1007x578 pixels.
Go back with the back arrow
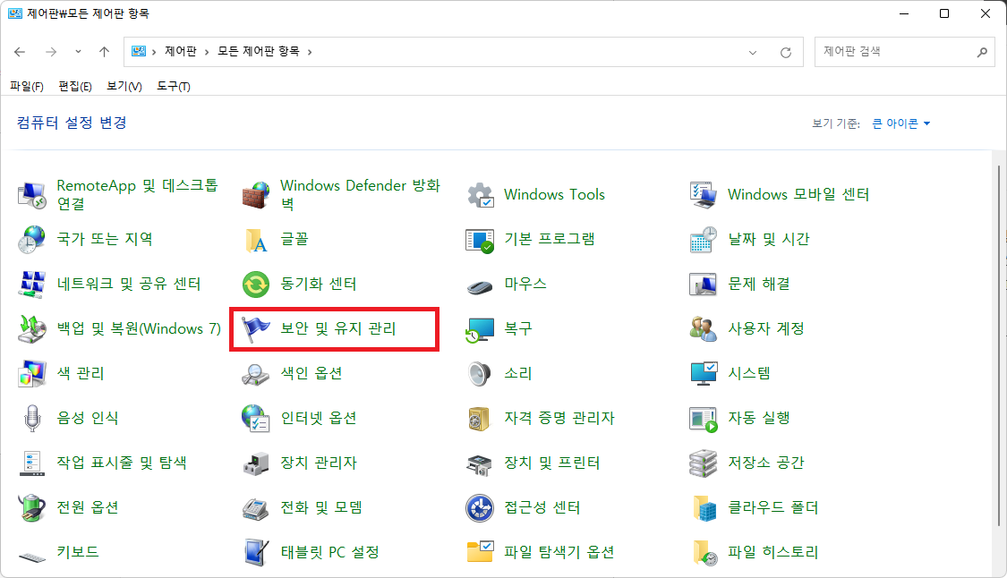[20, 52]
